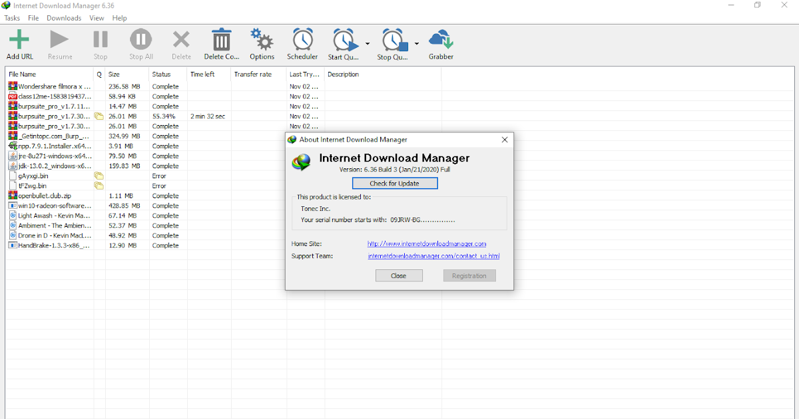Image resolution: width=799 pixels, height=419 pixels.
Task: Expand the Stop Queue dropdown arrow
Action: 417,44
